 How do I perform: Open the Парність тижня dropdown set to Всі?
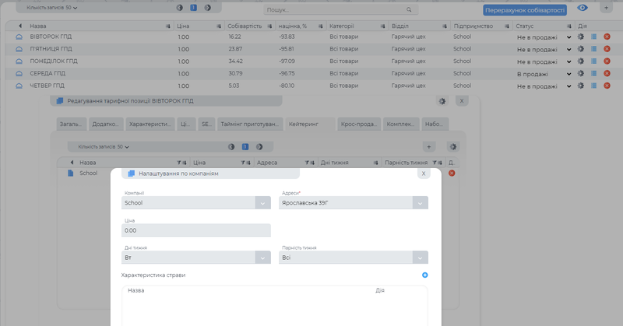tap(420, 258)
